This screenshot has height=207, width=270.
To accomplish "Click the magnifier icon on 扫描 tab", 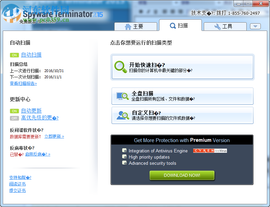I will pos(173,26).
